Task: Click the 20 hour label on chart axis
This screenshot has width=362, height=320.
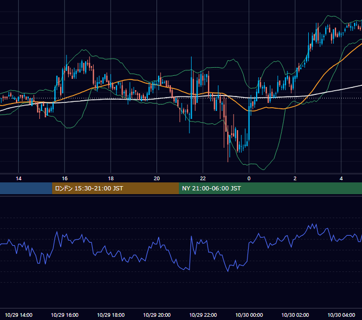Action: click(x=157, y=179)
